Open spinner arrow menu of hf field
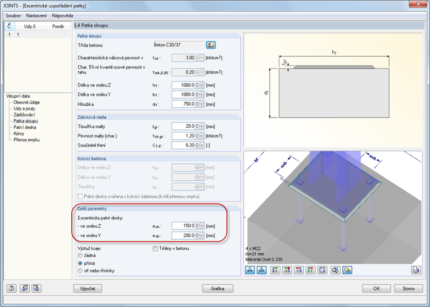This screenshot has height=307, width=430. pyautogui.click(x=202, y=85)
